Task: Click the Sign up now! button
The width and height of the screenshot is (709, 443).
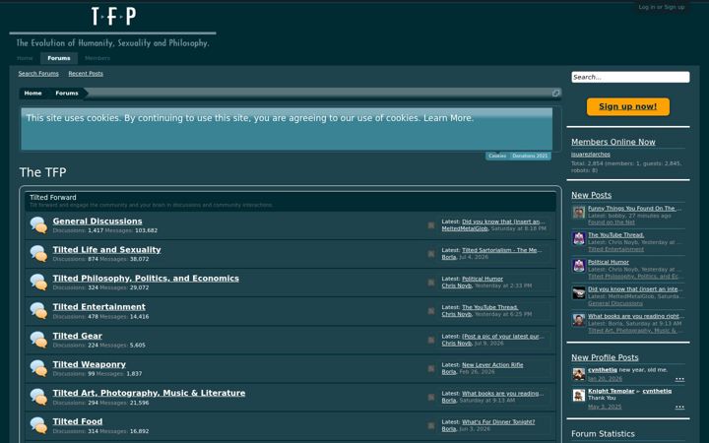Action: [x=628, y=106]
